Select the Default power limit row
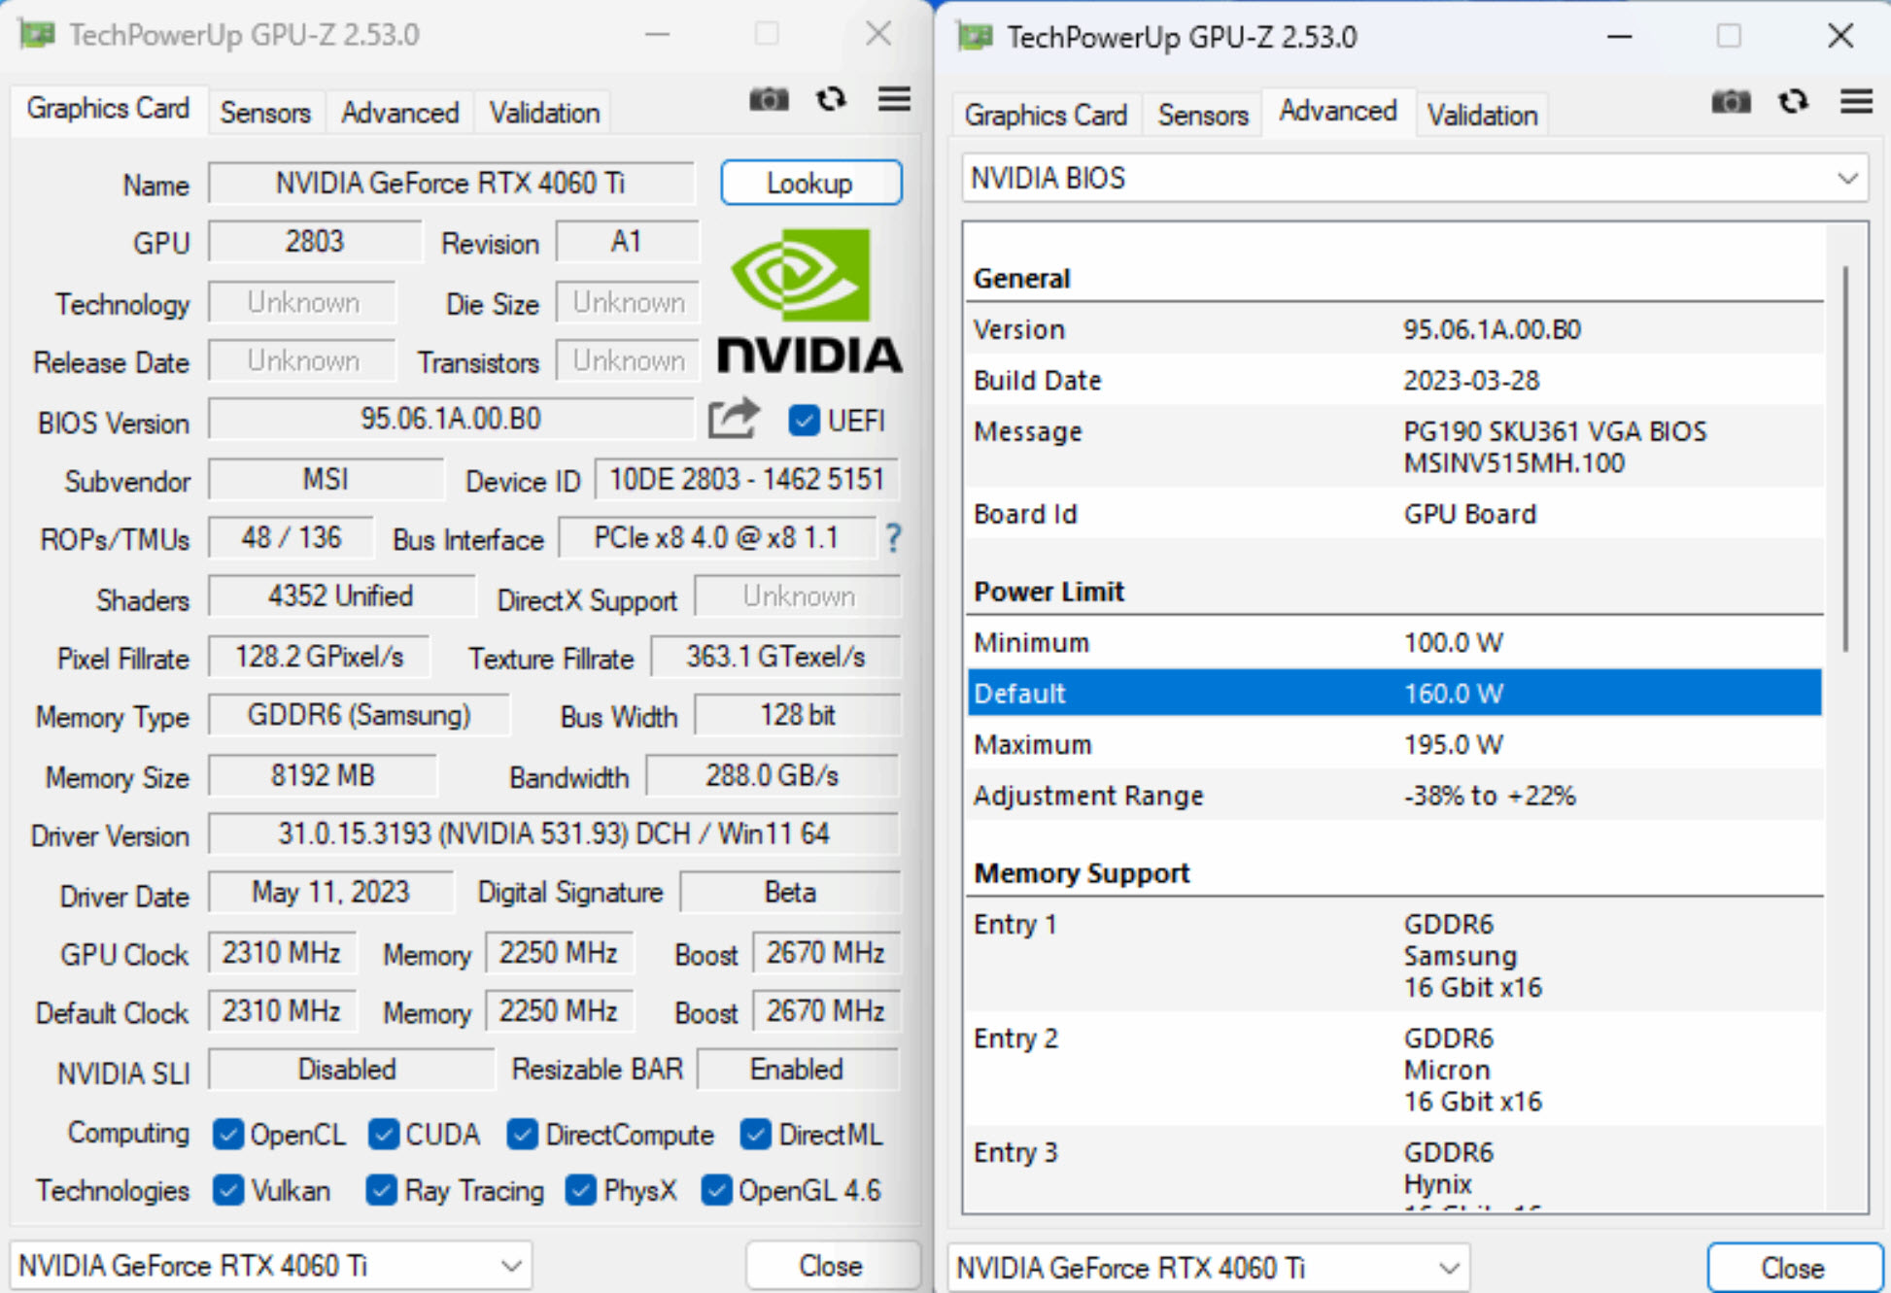This screenshot has height=1293, width=1891. pos(1394,693)
